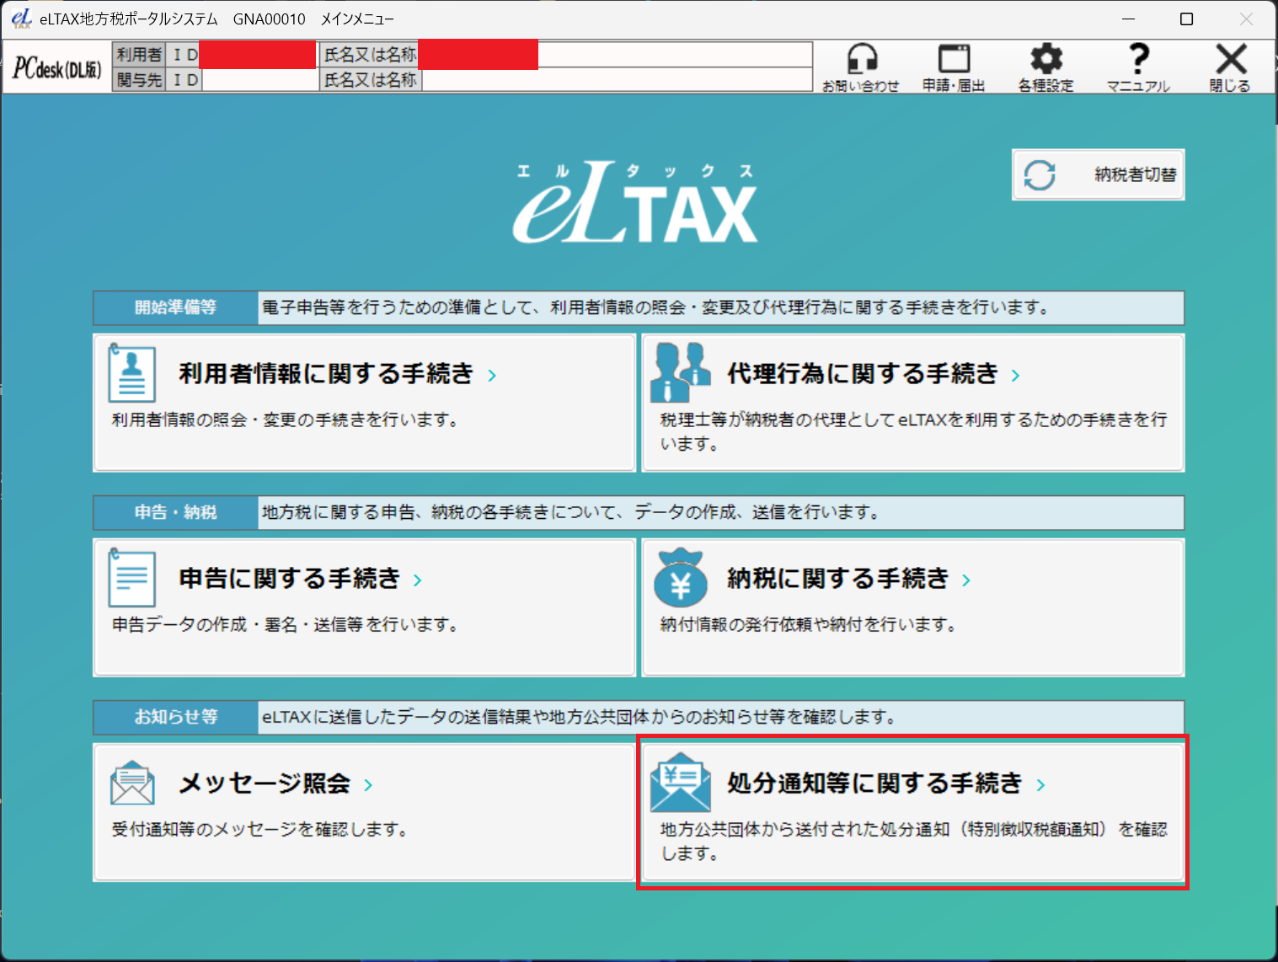Viewport: 1278px width, 962px height.
Task: Click chevron next to 処分通知等に関する手続き
Action: coord(1040,785)
